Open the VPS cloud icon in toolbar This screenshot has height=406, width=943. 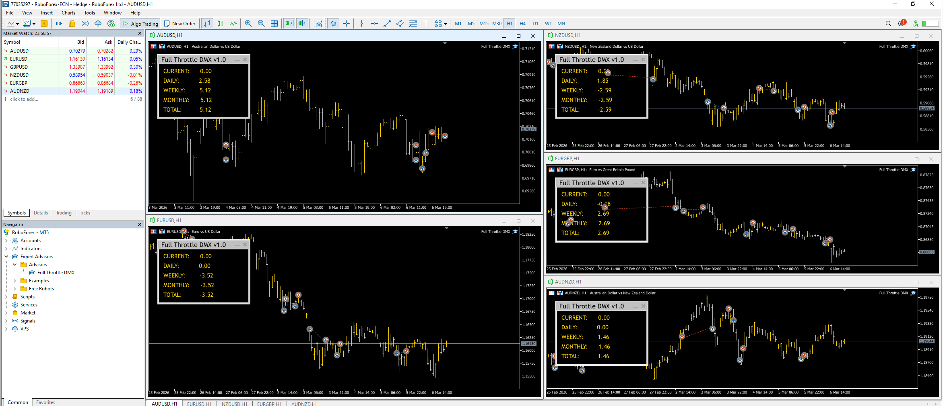[x=98, y=24]
